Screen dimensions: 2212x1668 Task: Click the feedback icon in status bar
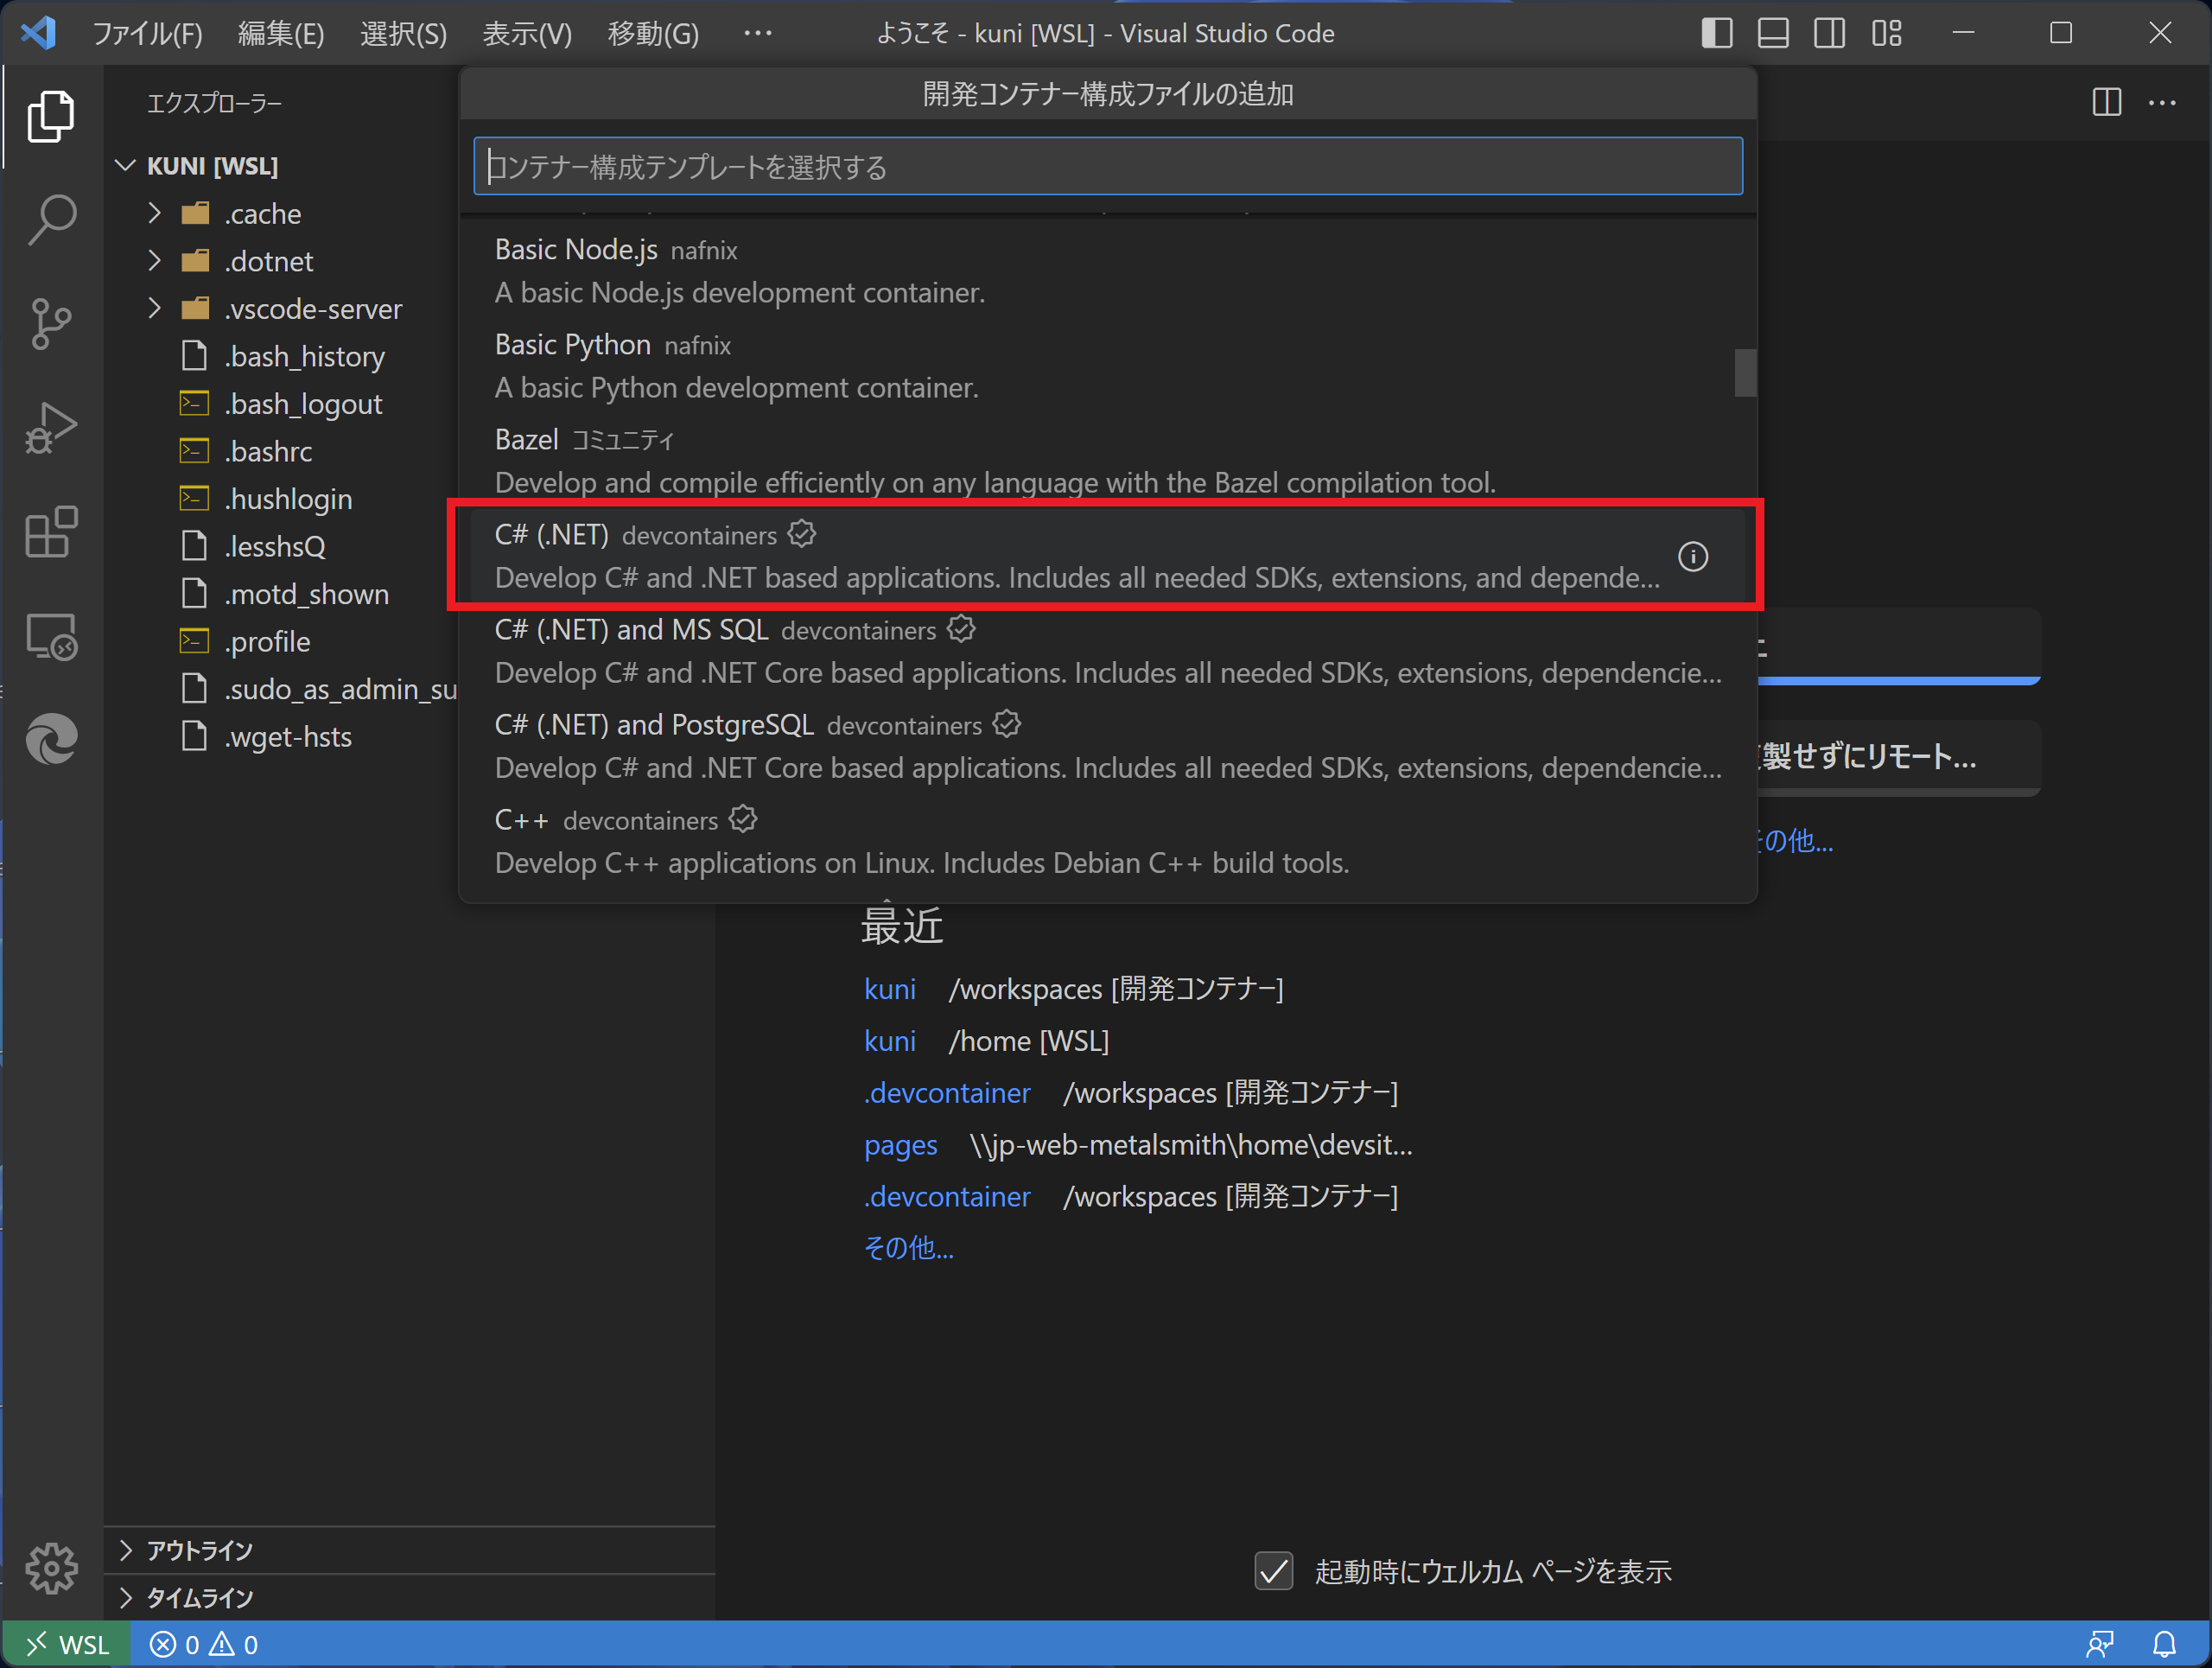2100,1645
